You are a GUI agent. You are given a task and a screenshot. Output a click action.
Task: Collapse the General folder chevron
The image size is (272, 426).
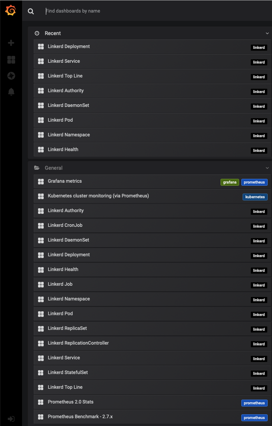(x=267, y=168)
